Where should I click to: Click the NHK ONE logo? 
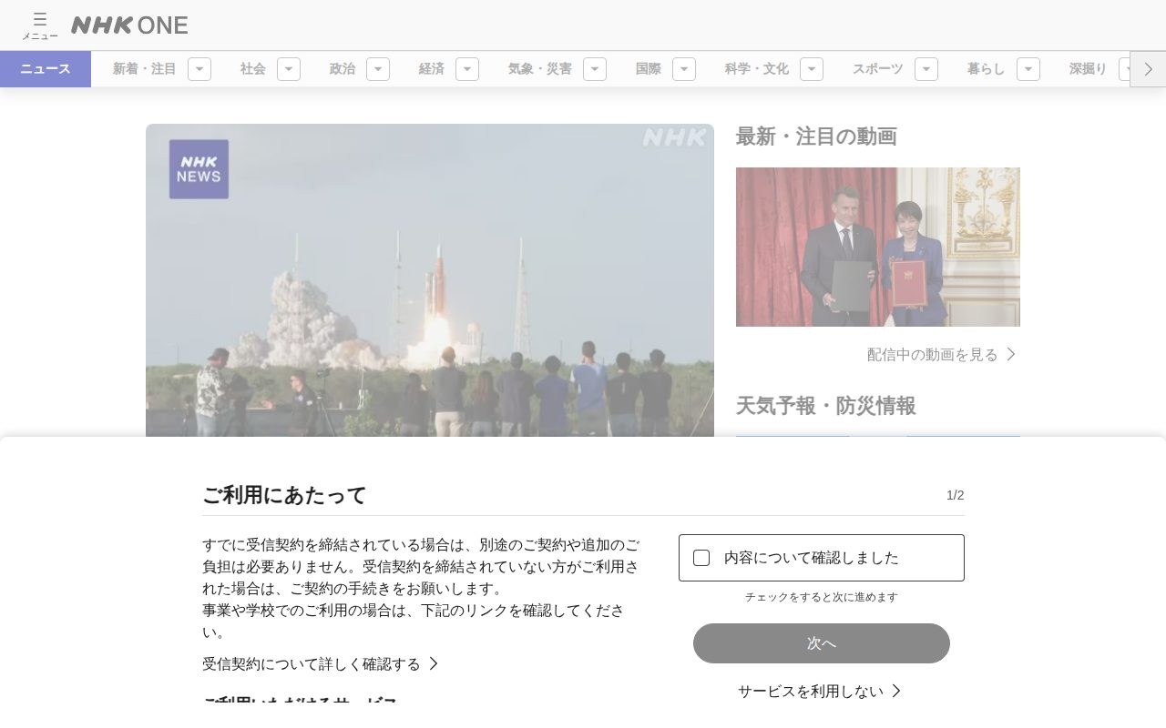click(129, 25)
